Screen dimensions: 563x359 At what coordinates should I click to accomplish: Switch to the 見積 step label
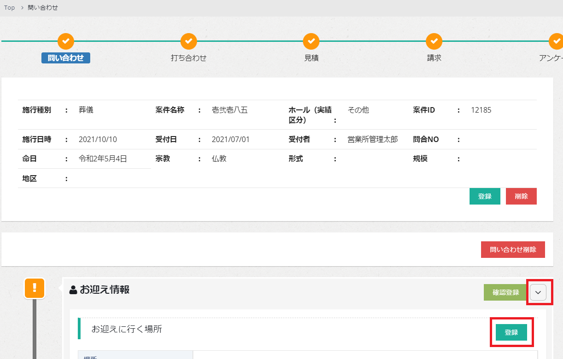point(311,58)
